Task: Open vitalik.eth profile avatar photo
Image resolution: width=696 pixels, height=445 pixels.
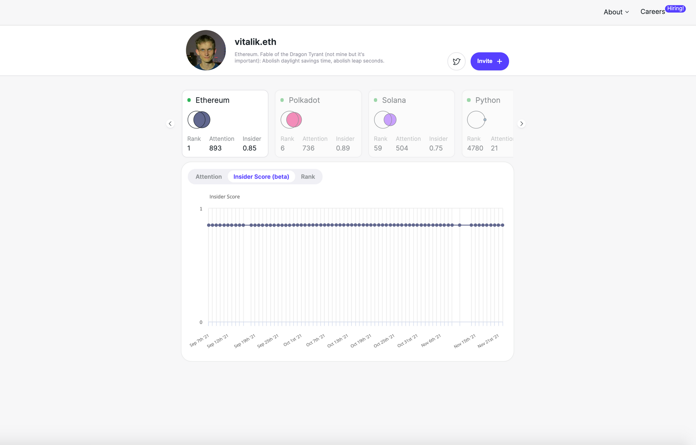Action: pos(206,50)
